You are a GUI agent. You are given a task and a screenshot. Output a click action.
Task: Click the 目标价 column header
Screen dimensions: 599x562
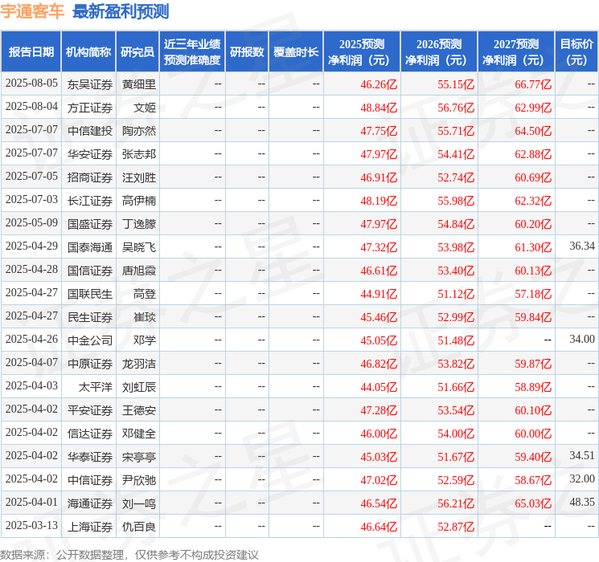[x=576, y=52]
